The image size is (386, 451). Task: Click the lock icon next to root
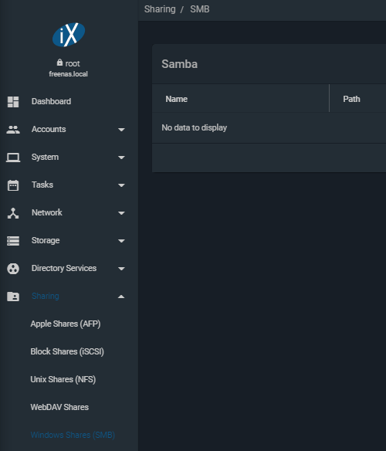coord(59,63)
